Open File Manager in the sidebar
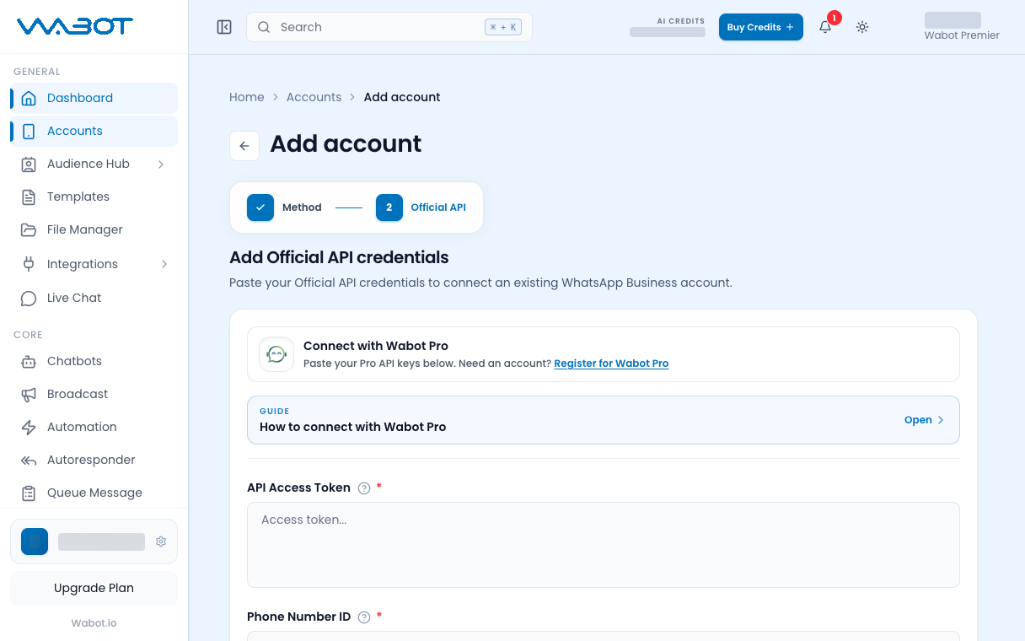 pyautogui.click(x=94, y=229)
